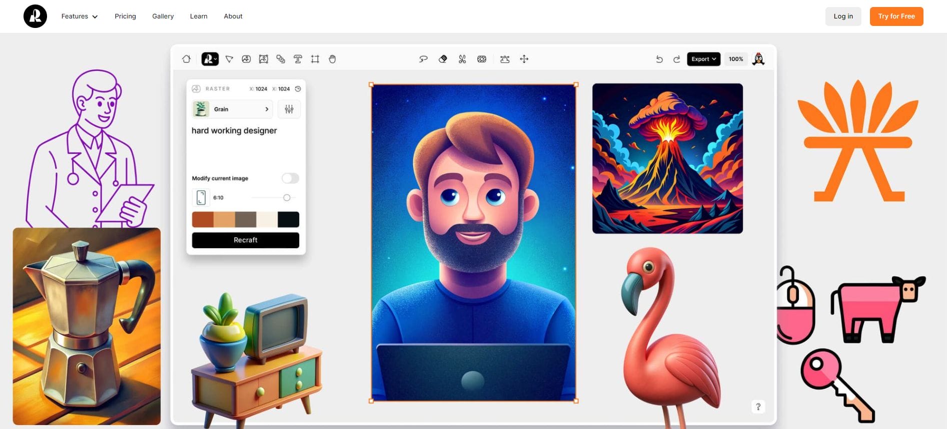947x429 pixels.
Task: Select the hand pan tool
Action: pyautogui.click(x=332, y=59)
